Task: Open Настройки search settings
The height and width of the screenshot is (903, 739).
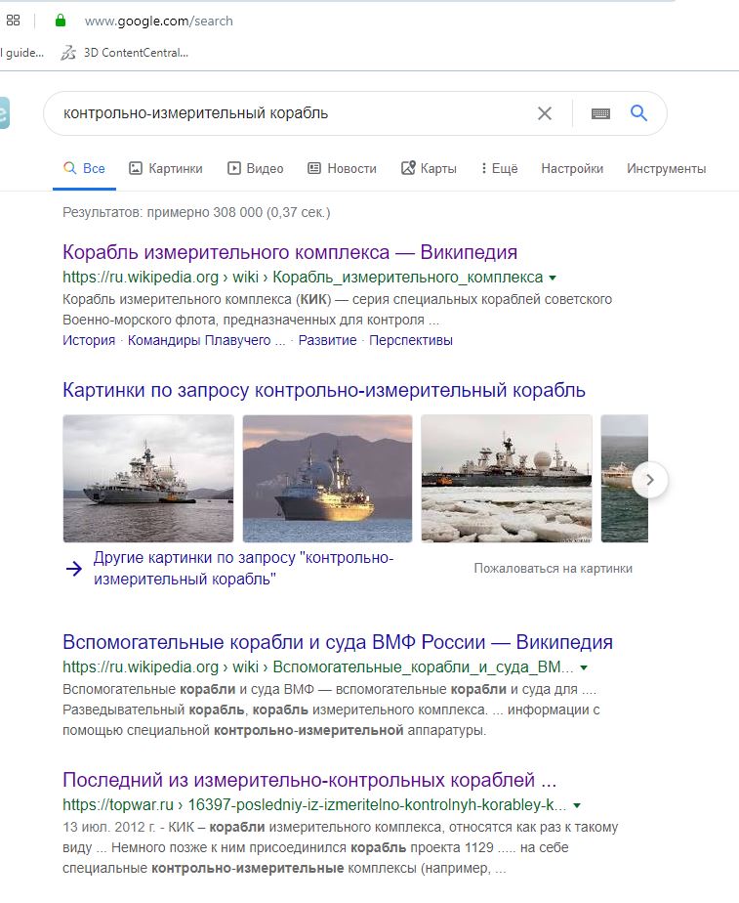Action: pyautogui.click(x=572, y=169)
